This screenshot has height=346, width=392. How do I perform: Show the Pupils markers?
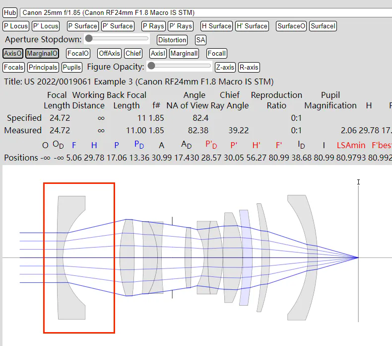(x=72, y=67)
